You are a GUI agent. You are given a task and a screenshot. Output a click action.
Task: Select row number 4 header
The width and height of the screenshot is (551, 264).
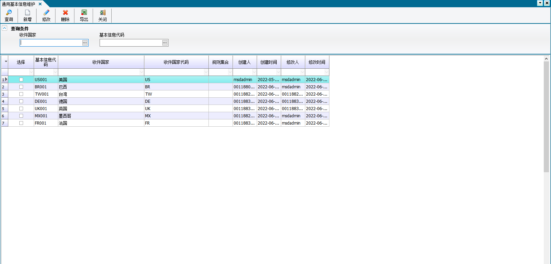5,101
